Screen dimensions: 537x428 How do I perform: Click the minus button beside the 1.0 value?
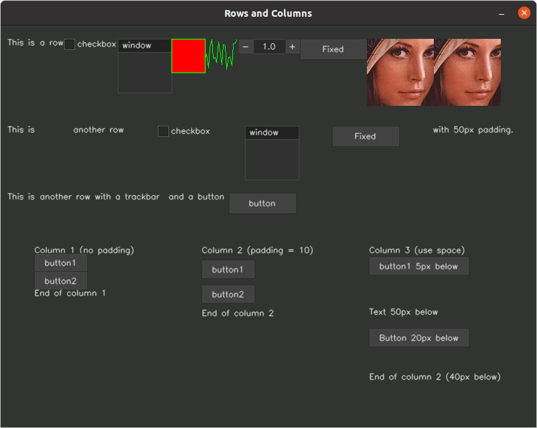(246, 47)
